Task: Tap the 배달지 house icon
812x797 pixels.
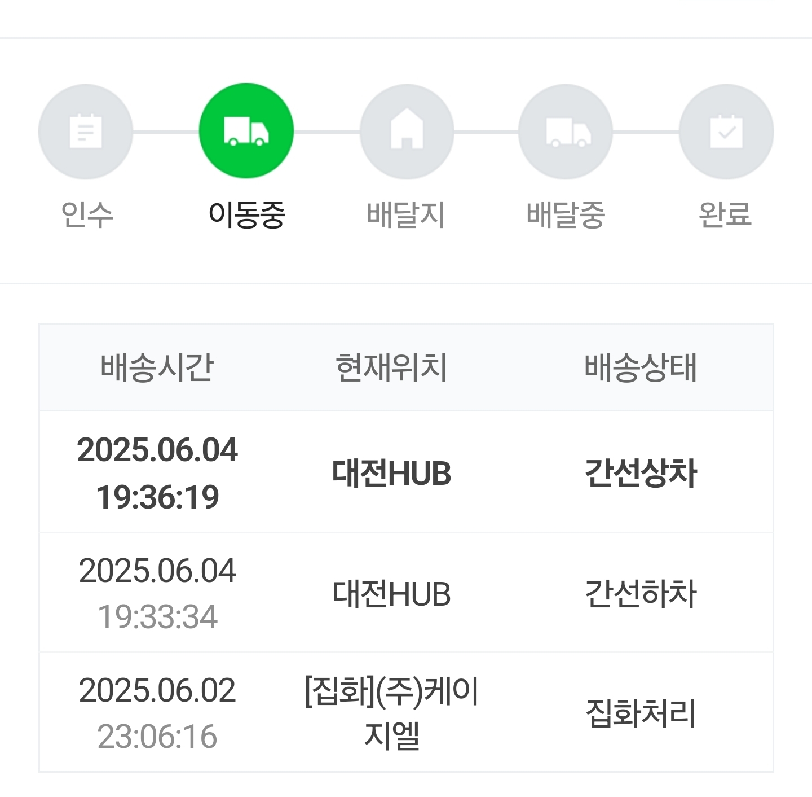Action: click(407, 132)
